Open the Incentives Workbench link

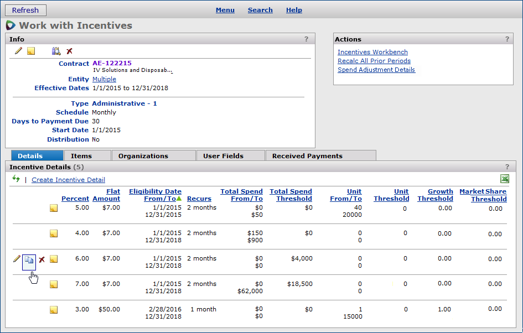point(372,52)
